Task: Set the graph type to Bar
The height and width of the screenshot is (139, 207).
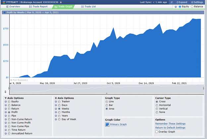Action: pos(107,105)
